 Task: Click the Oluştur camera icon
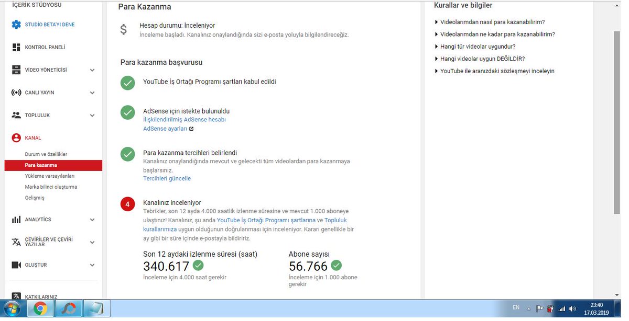point(16,265)
